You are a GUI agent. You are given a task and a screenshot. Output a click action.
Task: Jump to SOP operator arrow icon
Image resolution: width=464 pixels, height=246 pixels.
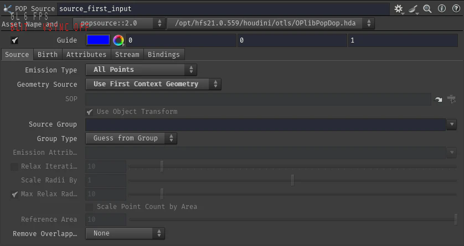tap(439, 100)
